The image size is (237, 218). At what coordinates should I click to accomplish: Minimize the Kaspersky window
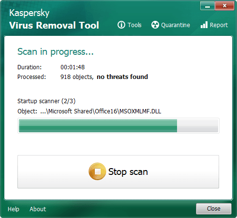coord(207,6)
